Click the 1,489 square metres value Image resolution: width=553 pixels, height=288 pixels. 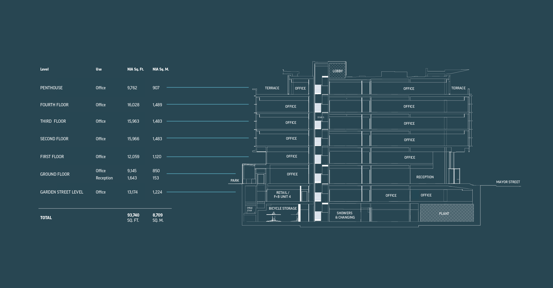tap(157, 105)
